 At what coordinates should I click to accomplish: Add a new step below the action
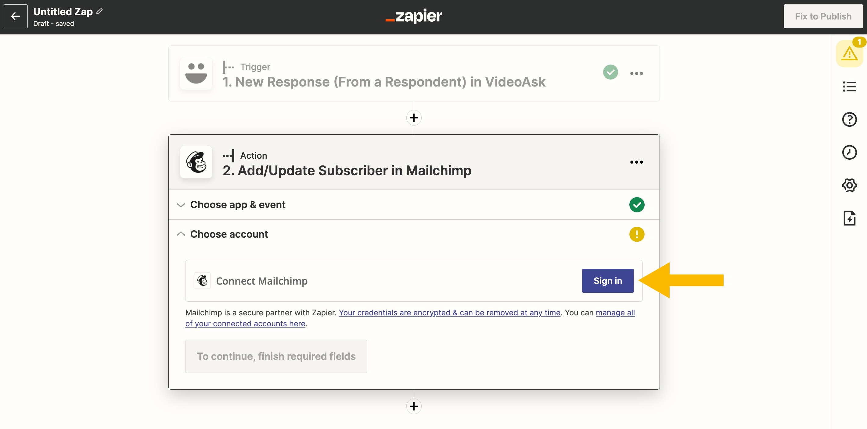coord(414,406)
